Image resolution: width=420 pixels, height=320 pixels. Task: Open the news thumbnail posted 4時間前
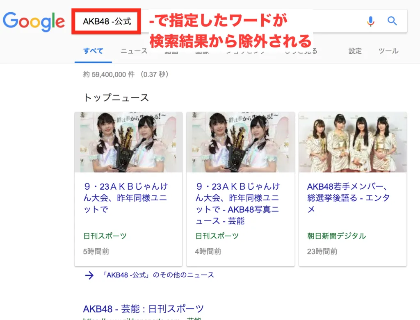pyautogui.click(x=240, y=142)
